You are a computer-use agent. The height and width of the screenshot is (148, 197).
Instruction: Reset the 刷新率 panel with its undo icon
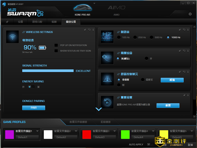(x=183, y=30)
